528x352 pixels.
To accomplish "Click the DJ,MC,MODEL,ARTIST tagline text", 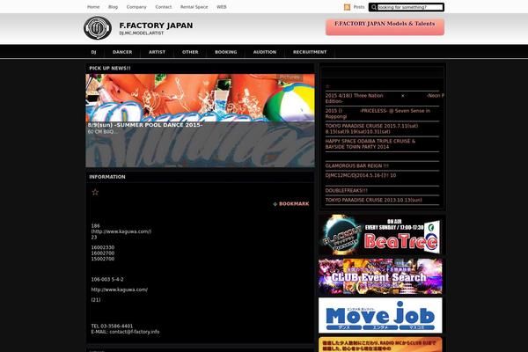I will pyautogui.click(x=142, y=33).
